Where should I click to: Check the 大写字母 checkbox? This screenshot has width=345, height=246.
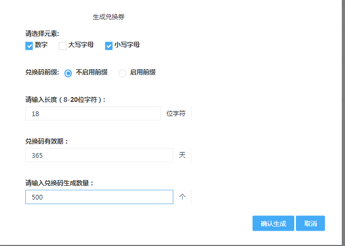[x=62, y=46]
